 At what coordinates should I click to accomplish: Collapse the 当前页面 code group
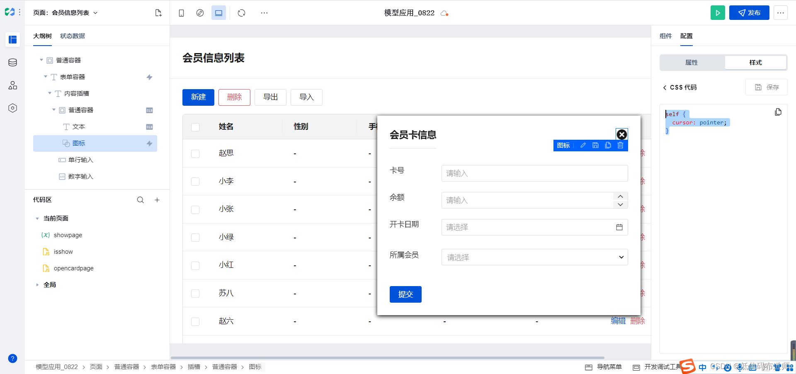pos(37,219)
